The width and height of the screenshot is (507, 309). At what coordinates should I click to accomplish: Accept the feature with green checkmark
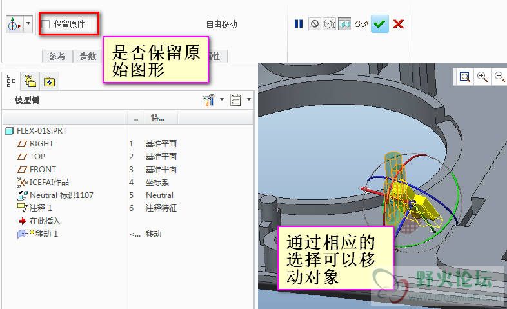(x=379, y=24)
